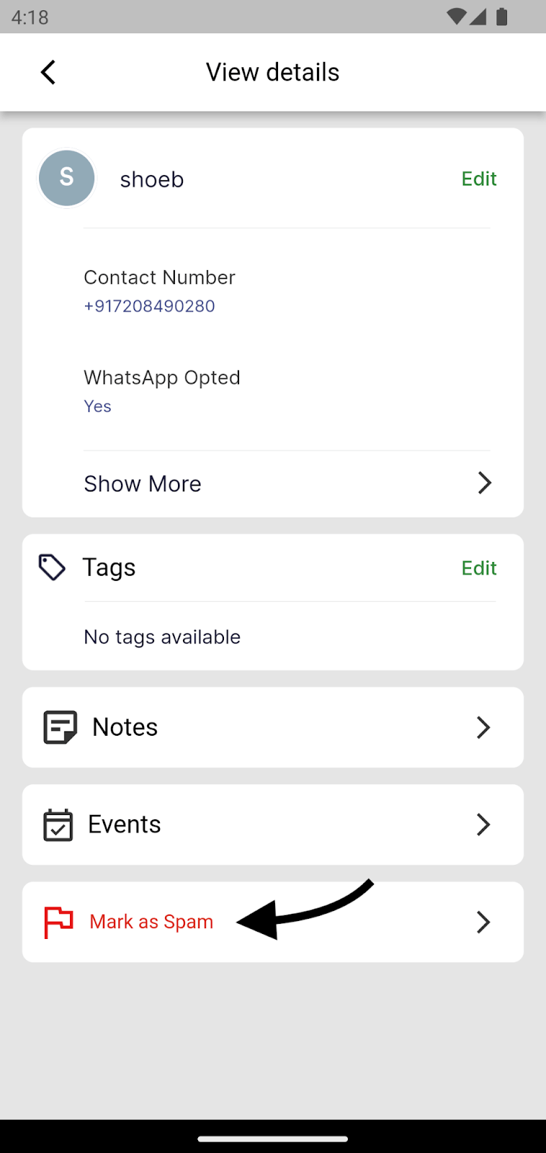Expand Show More chevron
This screenshot has height=1153, width=546.
pos(485,483)
